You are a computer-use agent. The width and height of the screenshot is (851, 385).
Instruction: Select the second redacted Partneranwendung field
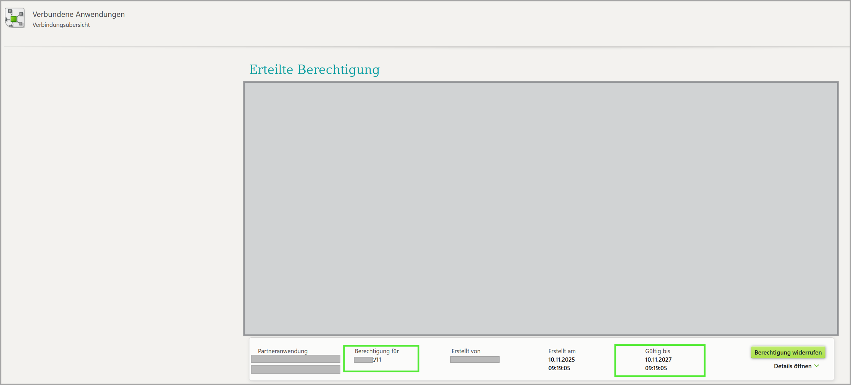point(295,370)
